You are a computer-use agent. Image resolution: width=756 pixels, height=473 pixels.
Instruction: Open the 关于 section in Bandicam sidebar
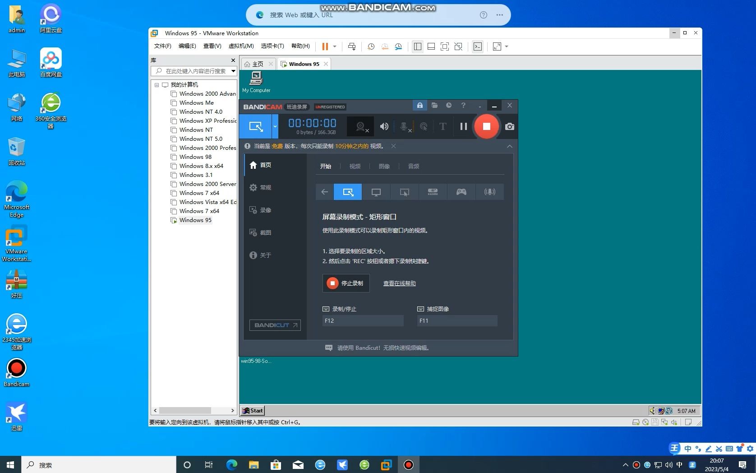[275, 255]
